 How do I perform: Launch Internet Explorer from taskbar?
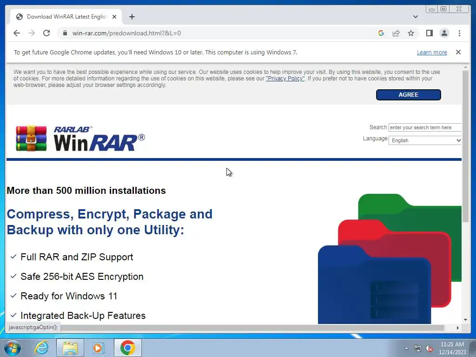(x=41, y=348)
